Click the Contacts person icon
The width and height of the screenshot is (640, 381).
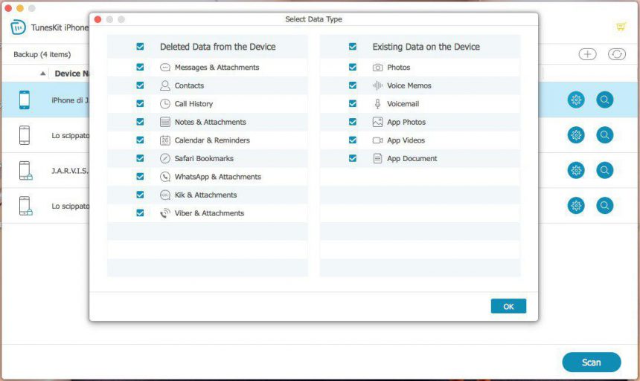(x=165, y=85)
